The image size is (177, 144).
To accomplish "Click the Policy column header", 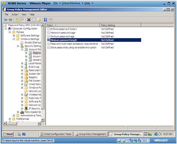I will coord(73,25).
